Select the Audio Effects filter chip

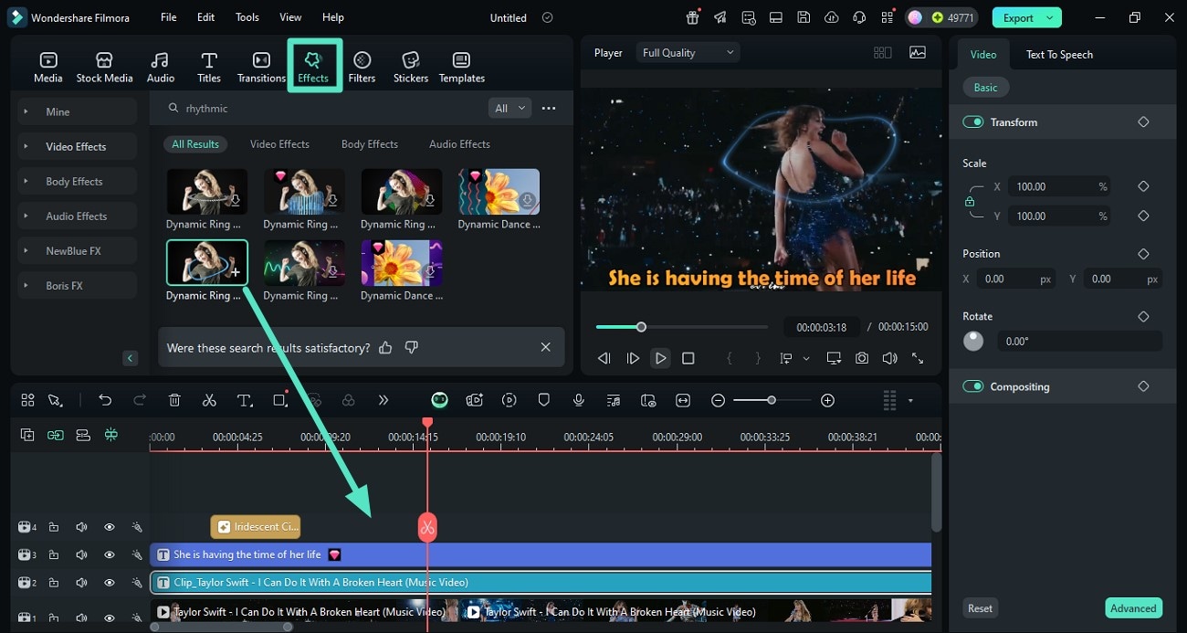[x=459, y=144]
